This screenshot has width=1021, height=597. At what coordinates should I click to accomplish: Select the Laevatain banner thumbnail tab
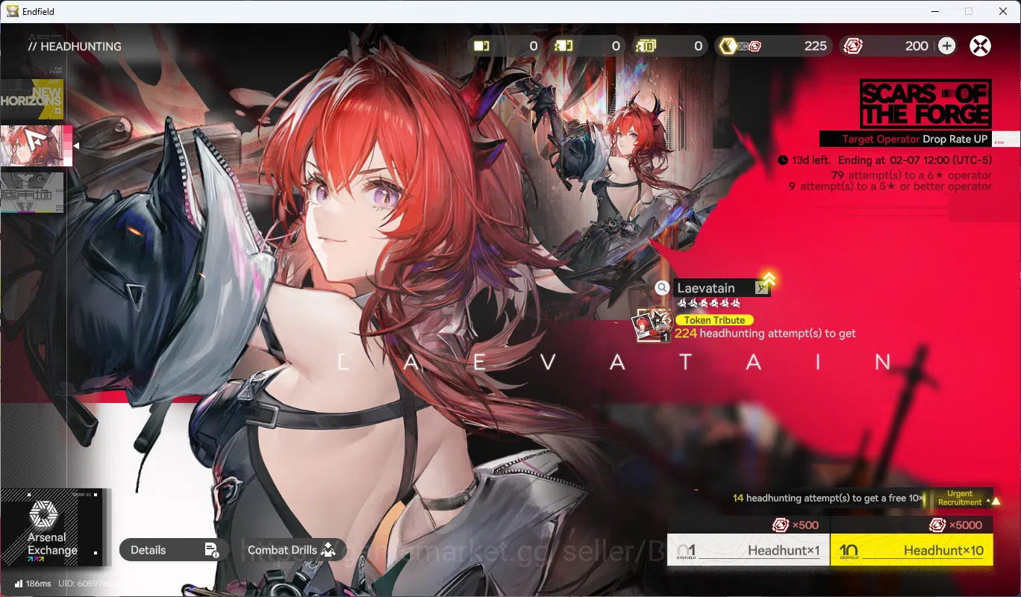tap(36, 146)
